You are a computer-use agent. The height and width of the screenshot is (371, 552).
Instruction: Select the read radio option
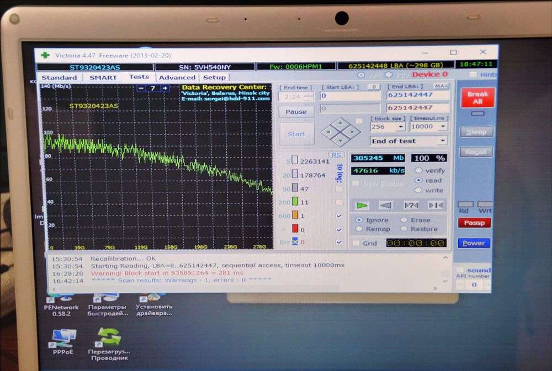[x=418, y=180]
